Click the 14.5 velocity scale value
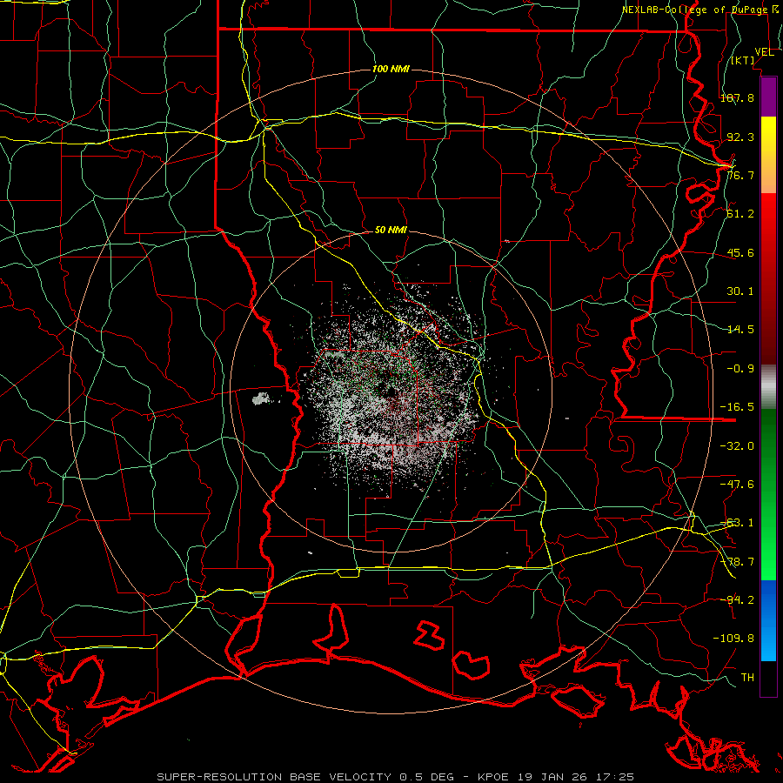This screenshot has width=783, height=783. [740, 329]
